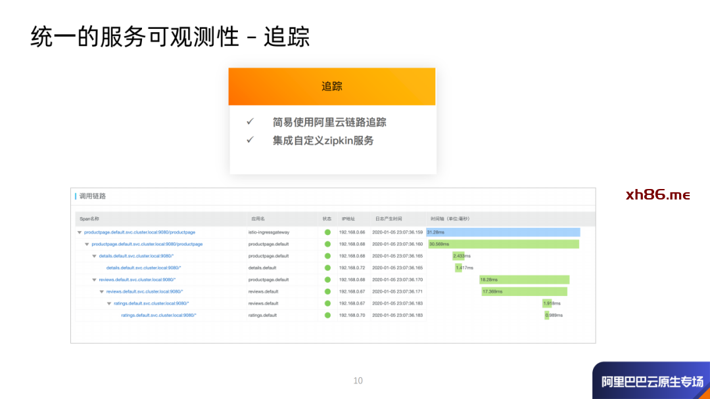
Task: Collapse the details span with 2.433ms duration
Action: 94,256
